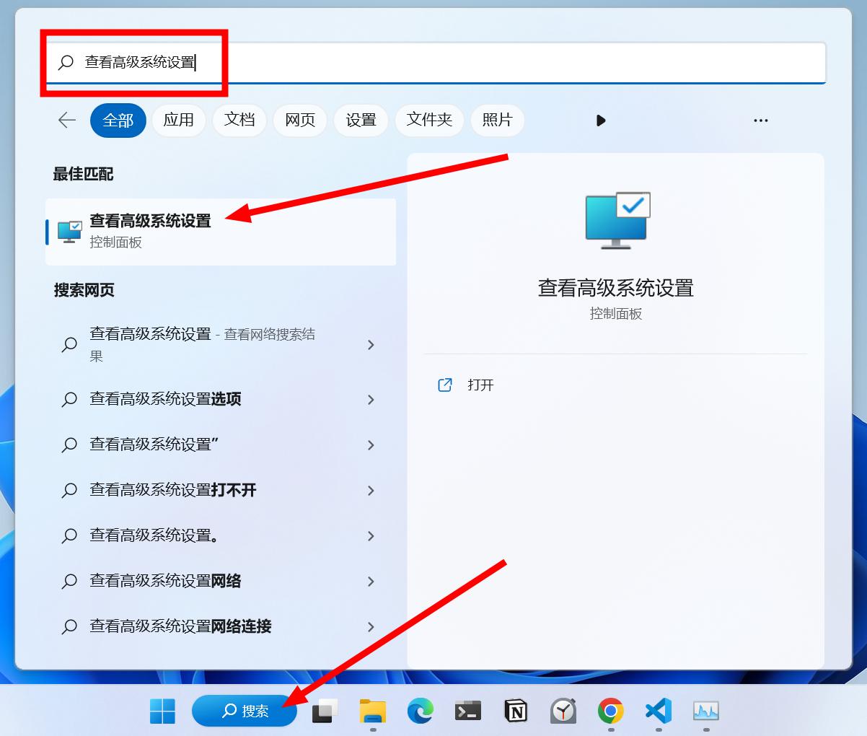Open the three-dot options menu
867x736 pixels.
761,121
